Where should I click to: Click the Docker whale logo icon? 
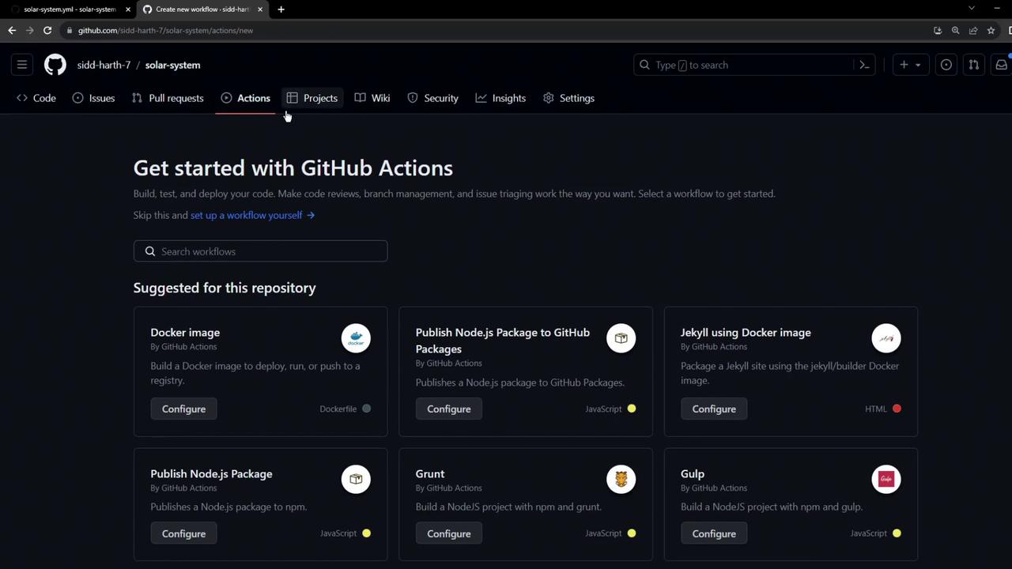[356, 338]
